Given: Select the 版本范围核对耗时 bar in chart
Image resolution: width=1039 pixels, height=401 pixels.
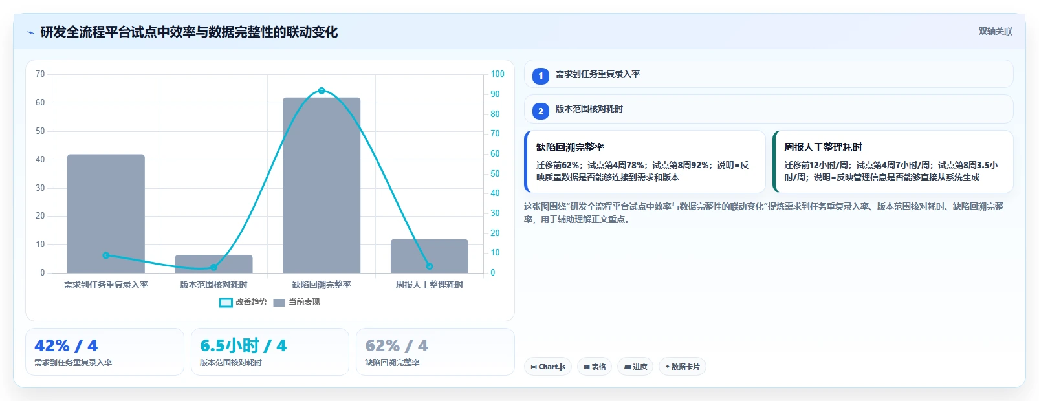Looking at the screenshot, I should click(x=213, y=264).
